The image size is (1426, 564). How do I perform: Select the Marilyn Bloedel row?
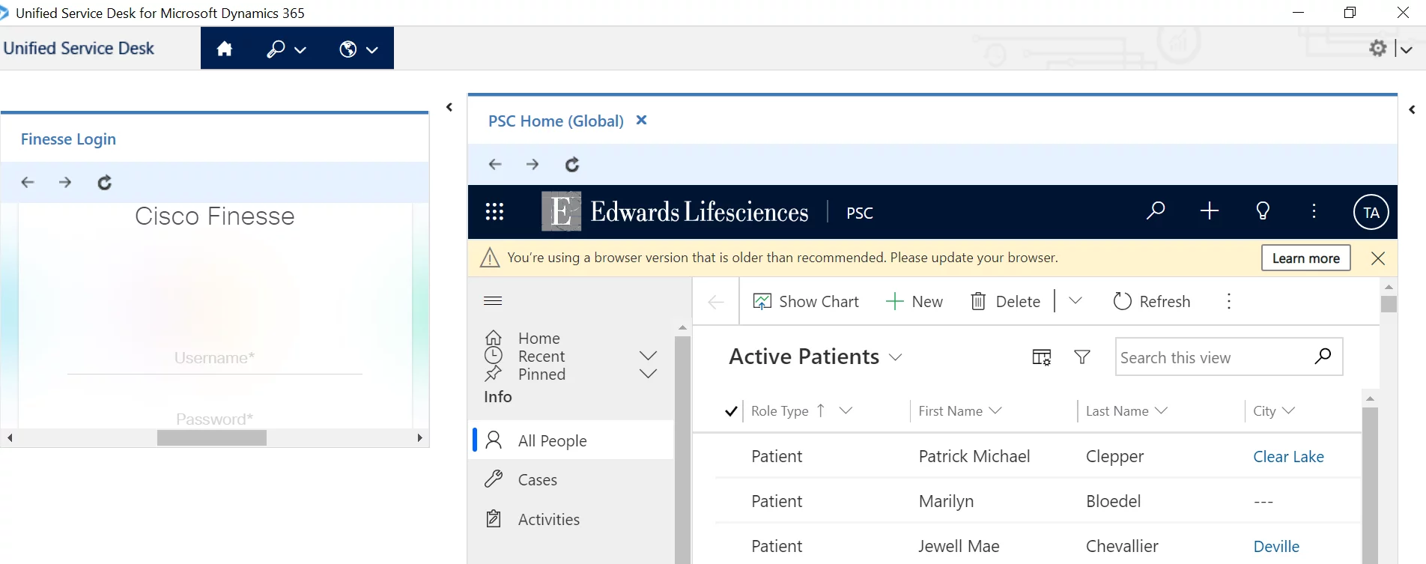[1037, 501]
